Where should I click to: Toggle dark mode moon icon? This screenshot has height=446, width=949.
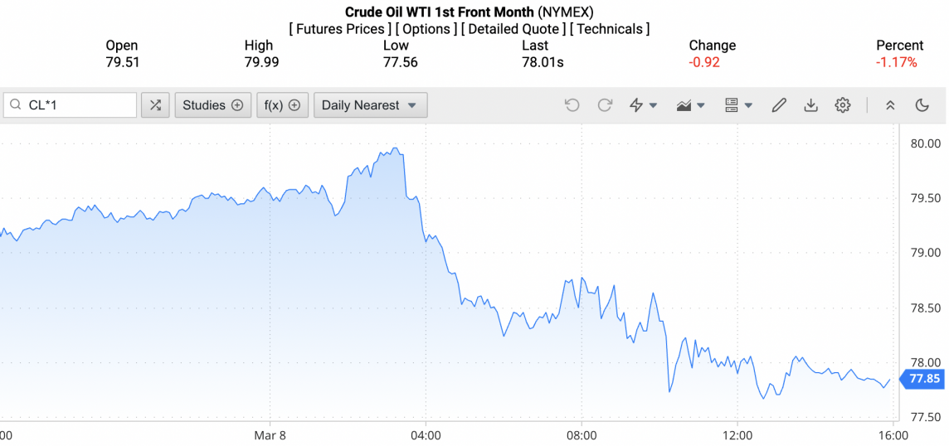point(922,105)
